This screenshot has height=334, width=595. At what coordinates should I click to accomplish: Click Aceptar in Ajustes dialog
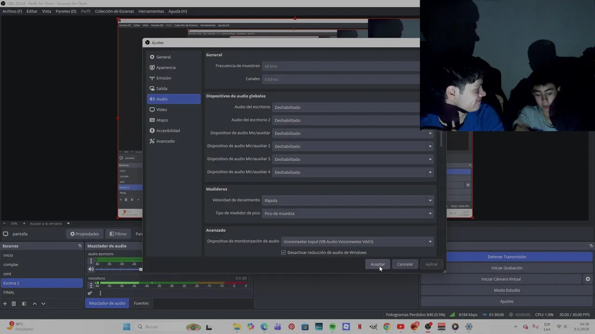click(377, 264)
